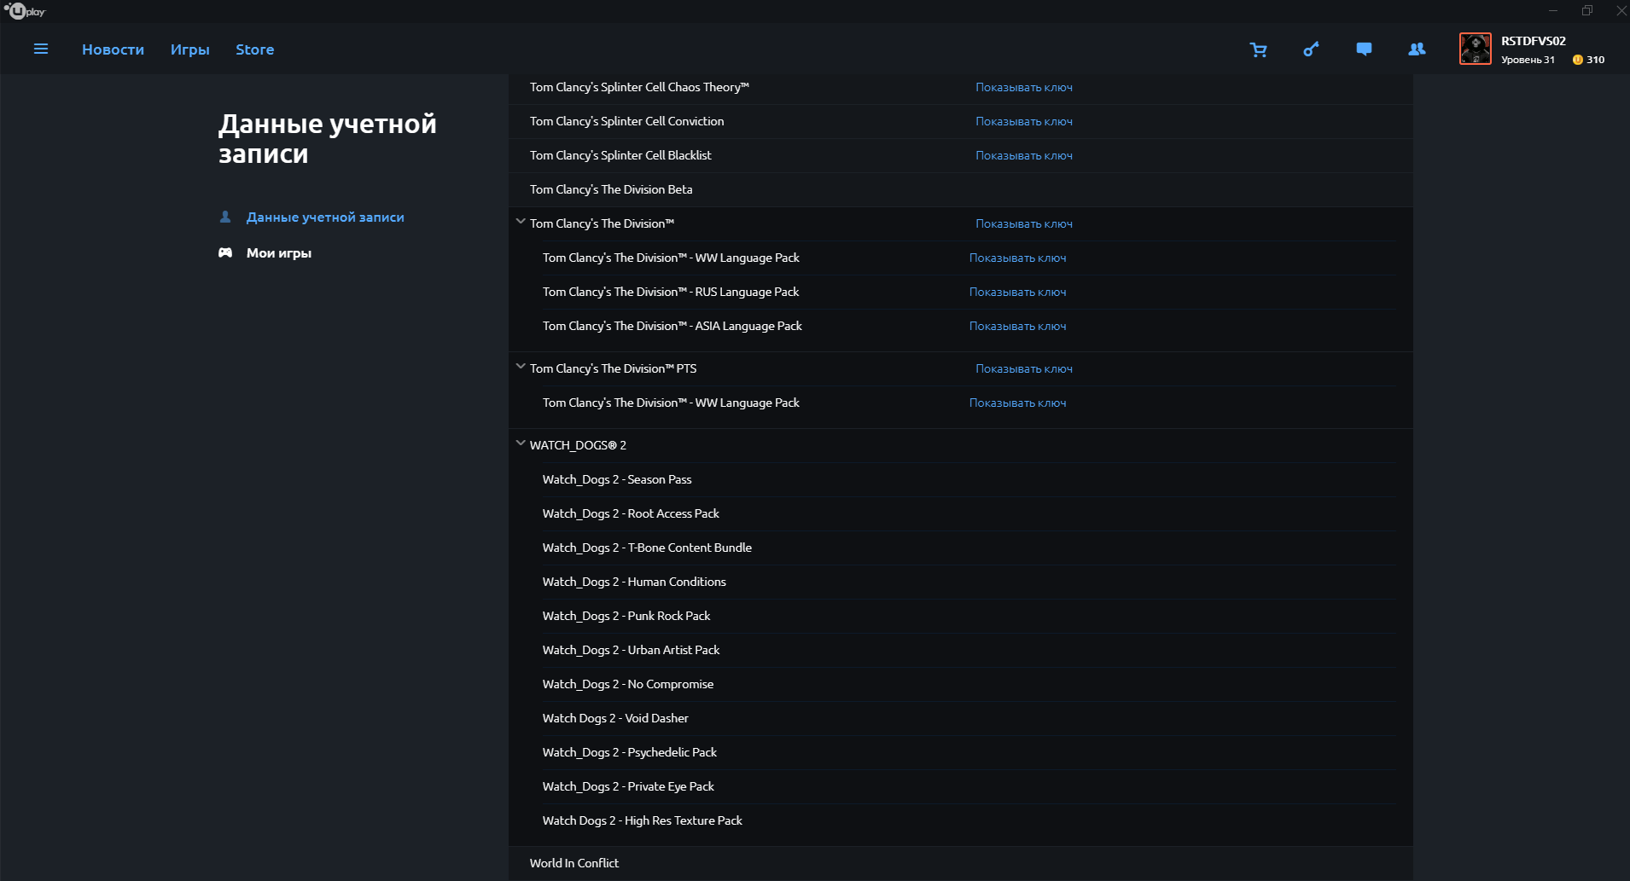The height and width of the screenshot is (881, 1630).
Task: Go to the Новости tab
Action: click(x=113, y=49)
